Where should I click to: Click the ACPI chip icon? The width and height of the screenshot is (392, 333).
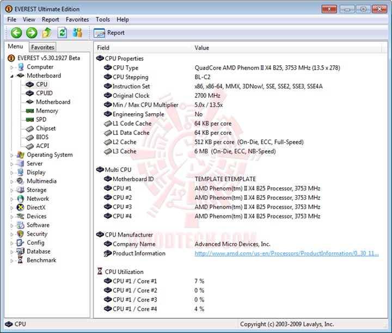pyautogui.click(x=30, y=146)
